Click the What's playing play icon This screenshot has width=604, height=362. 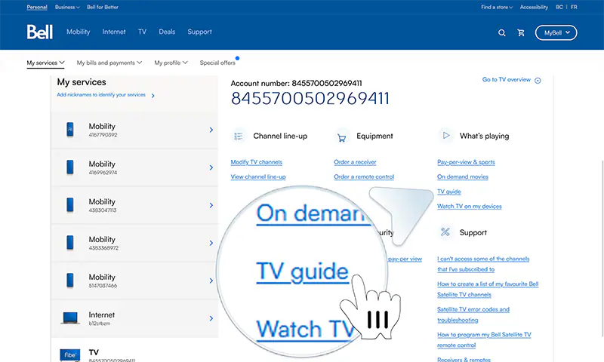445,136
